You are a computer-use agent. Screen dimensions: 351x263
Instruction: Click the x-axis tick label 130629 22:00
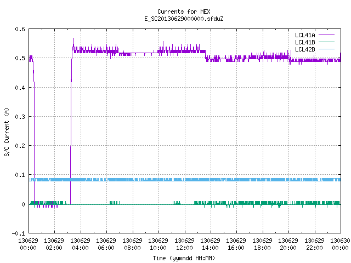[x=314, y=244]
